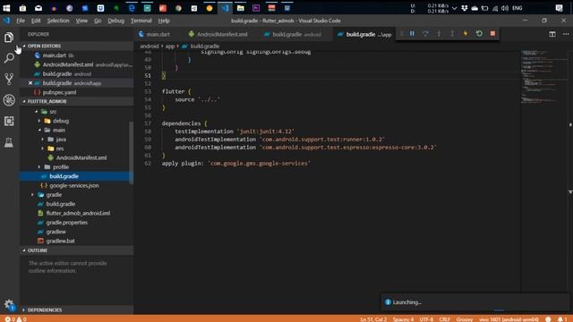Open the Search view in activity bar
The width and height of the screenshot is (573, 322).
tap(9, 57)
